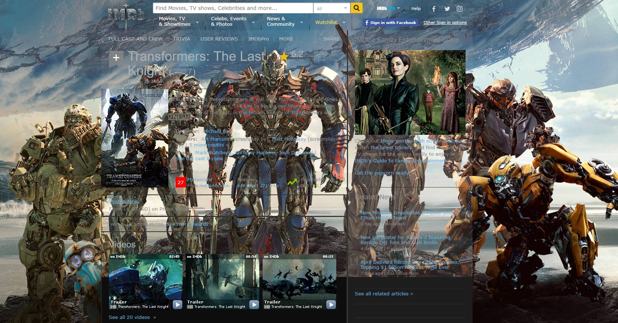Open the IMDbPro tab under header
Screen dimensions: 618x323
(x=258, y=39)
